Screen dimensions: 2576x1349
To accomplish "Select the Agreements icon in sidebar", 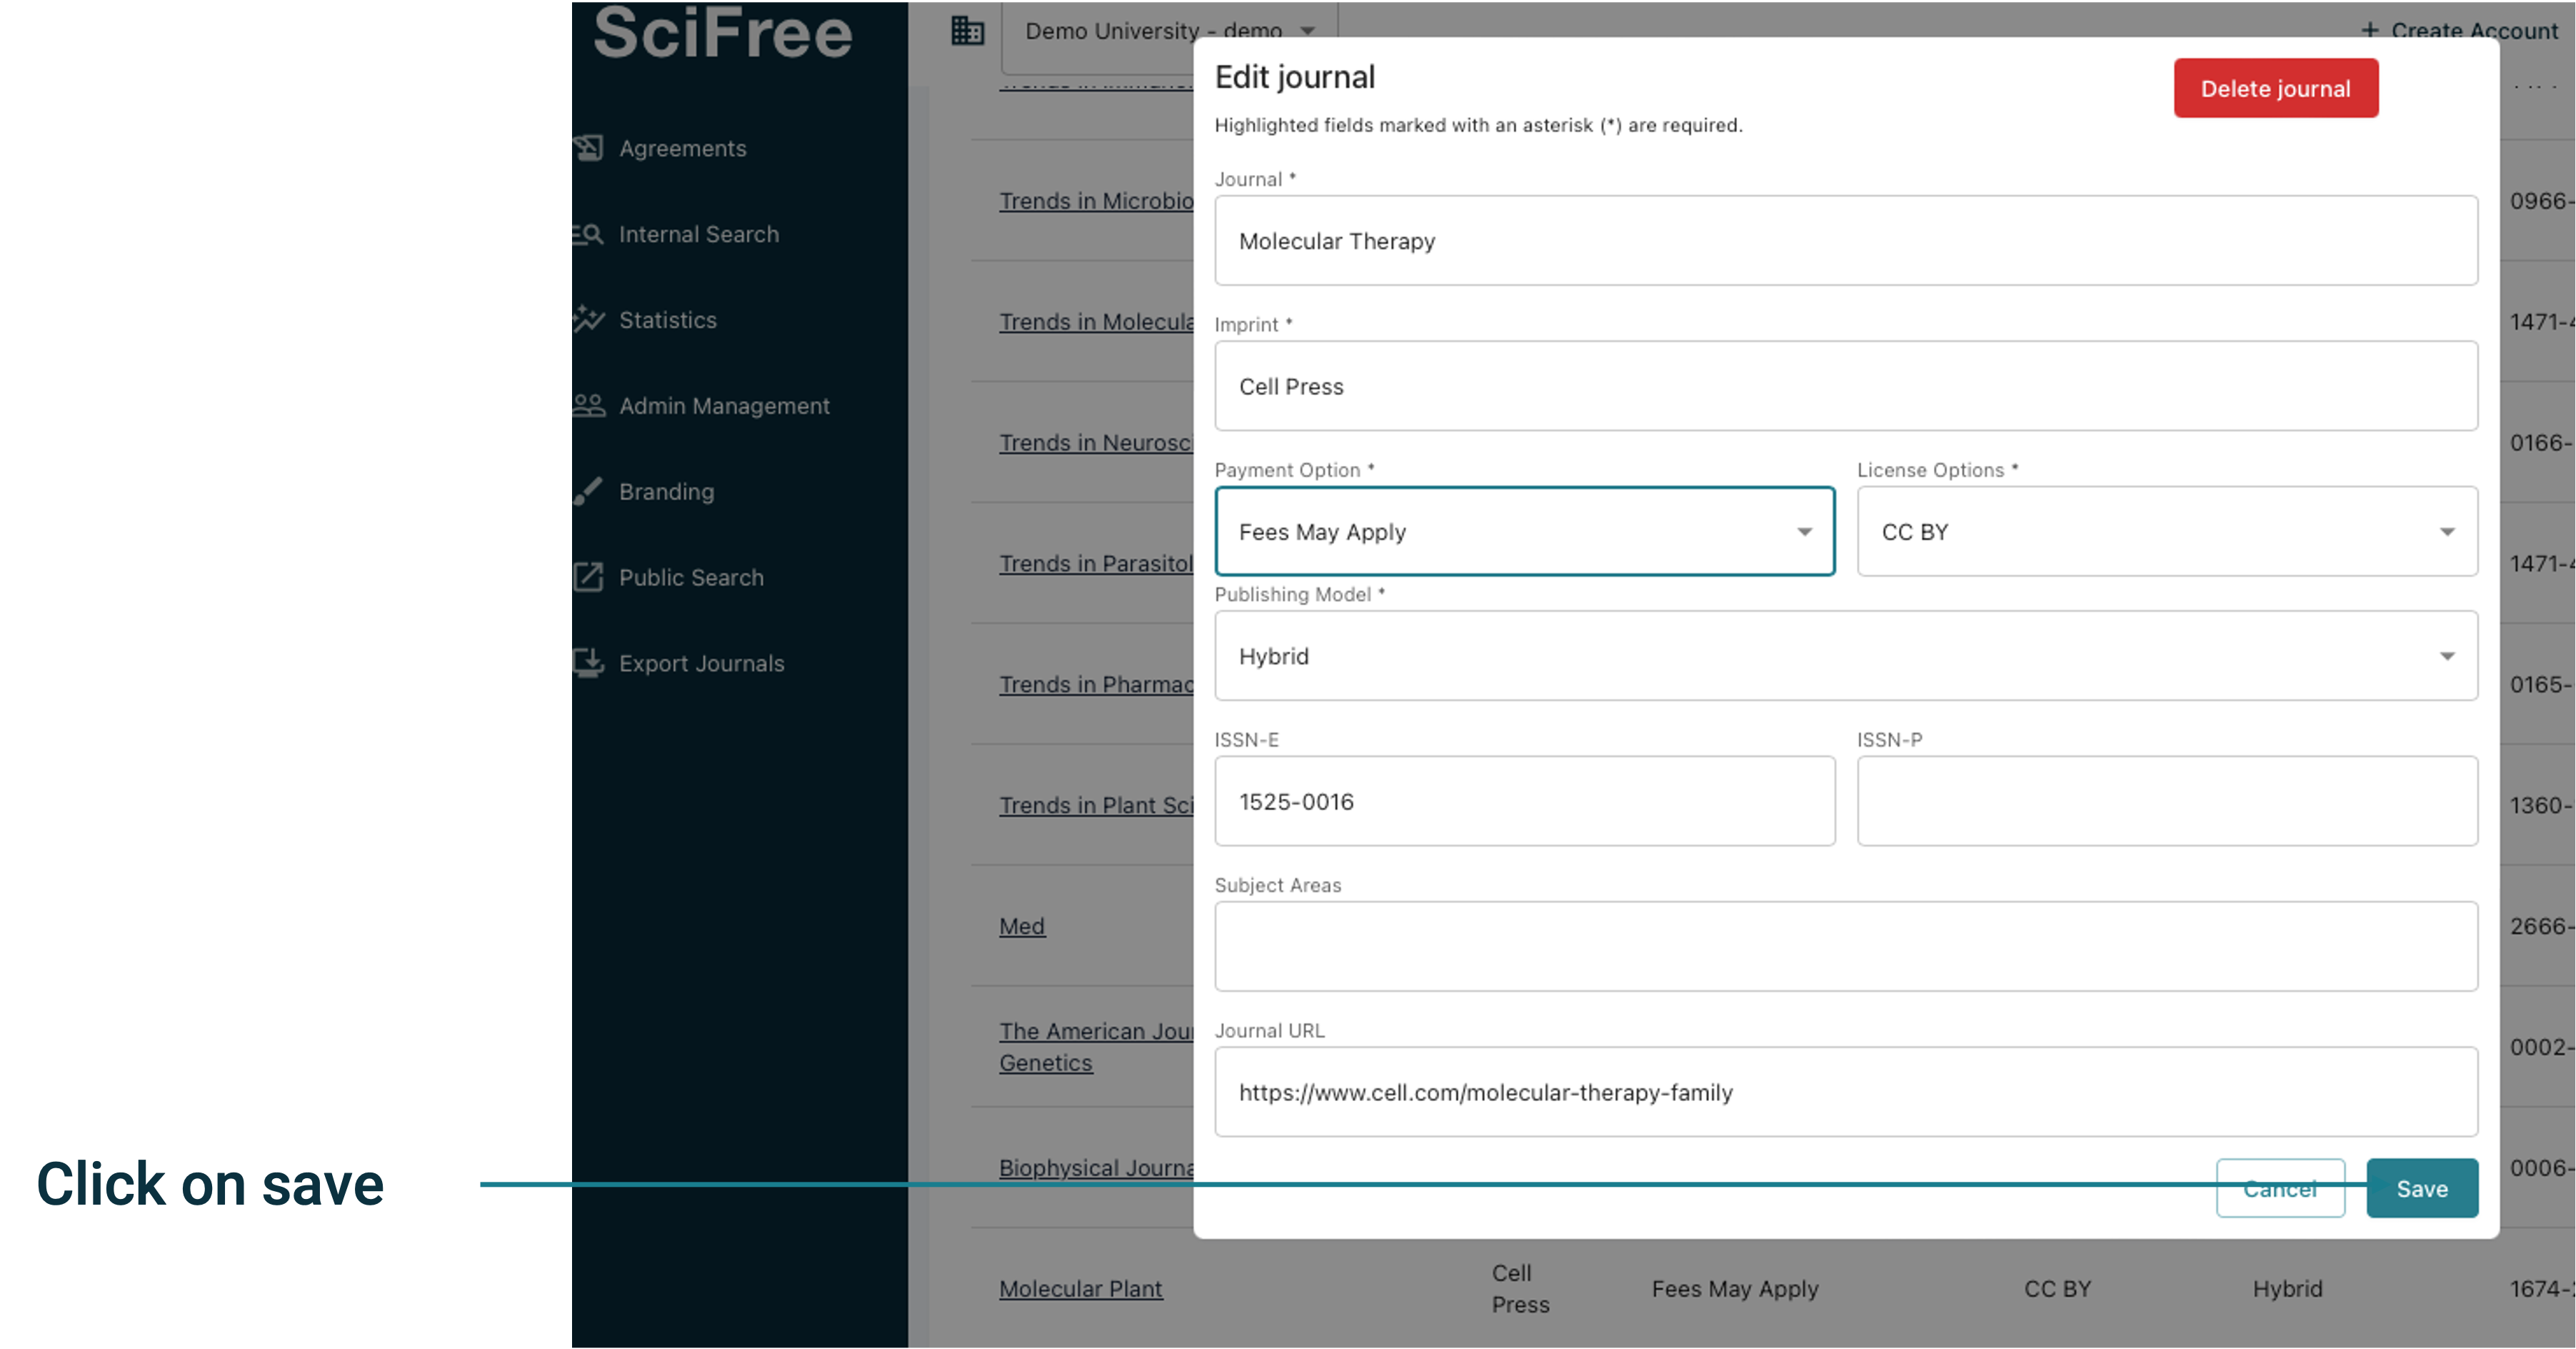I will click(x=589, y=147).
